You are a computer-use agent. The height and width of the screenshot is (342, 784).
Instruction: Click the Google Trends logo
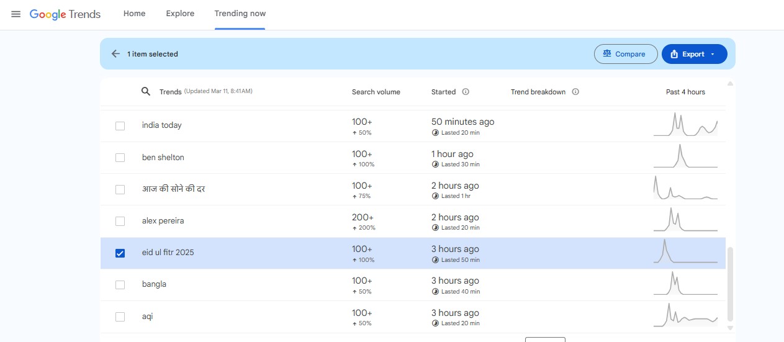point(65,14)
